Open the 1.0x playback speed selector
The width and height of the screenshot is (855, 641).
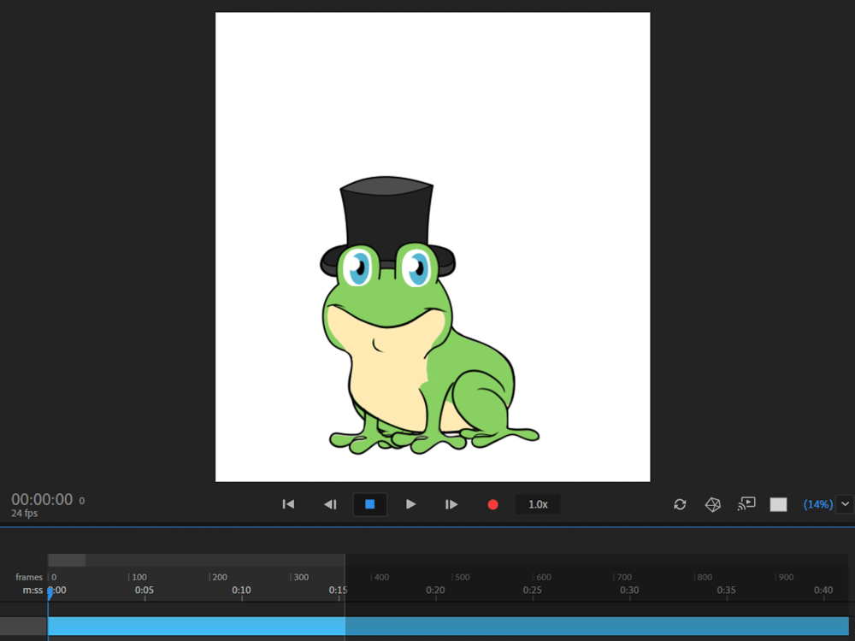pos(538,504)
